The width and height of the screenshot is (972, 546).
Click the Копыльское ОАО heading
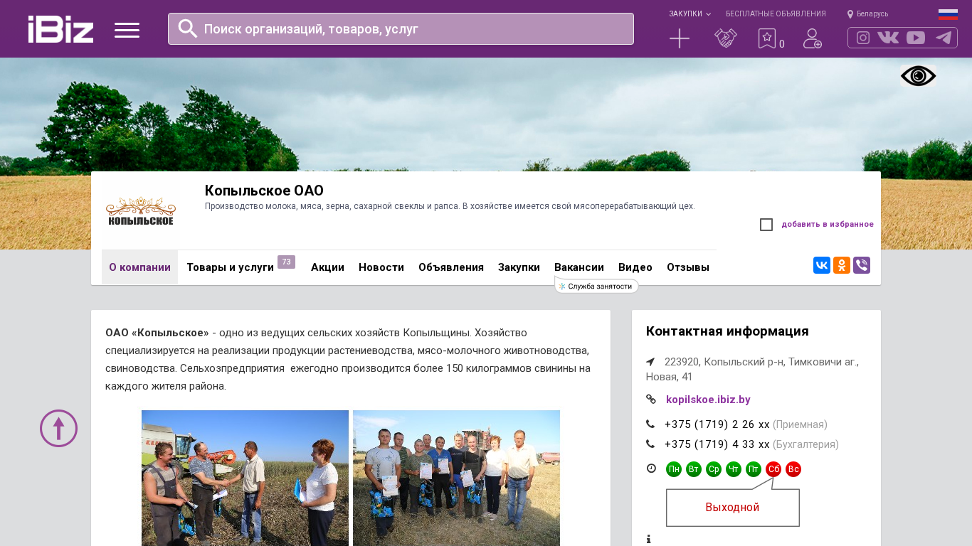(264, 191)
